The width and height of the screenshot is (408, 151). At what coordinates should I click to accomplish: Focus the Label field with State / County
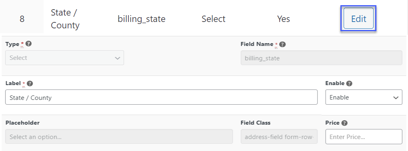161,97
